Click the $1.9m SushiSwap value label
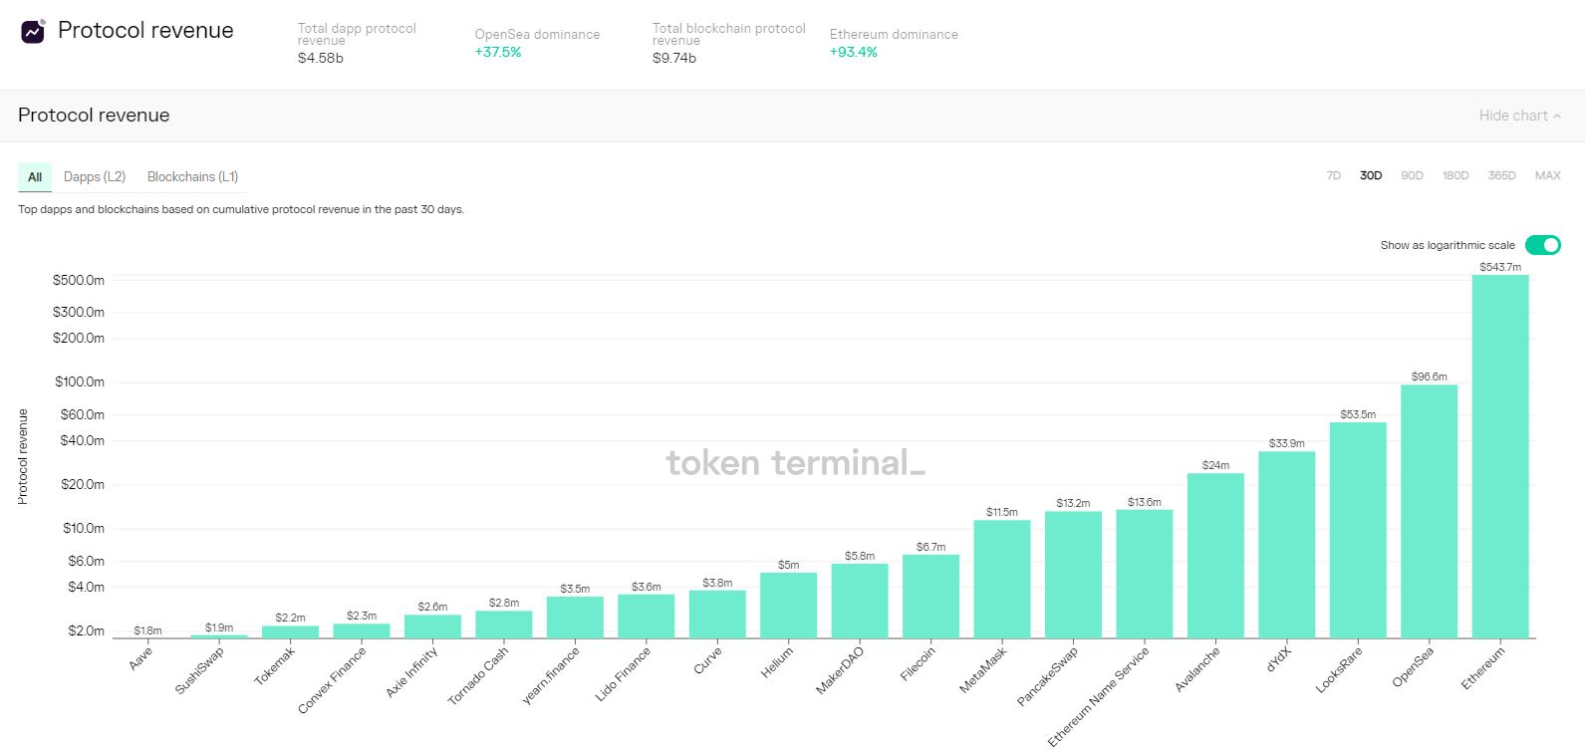 (x=219, y=627)
